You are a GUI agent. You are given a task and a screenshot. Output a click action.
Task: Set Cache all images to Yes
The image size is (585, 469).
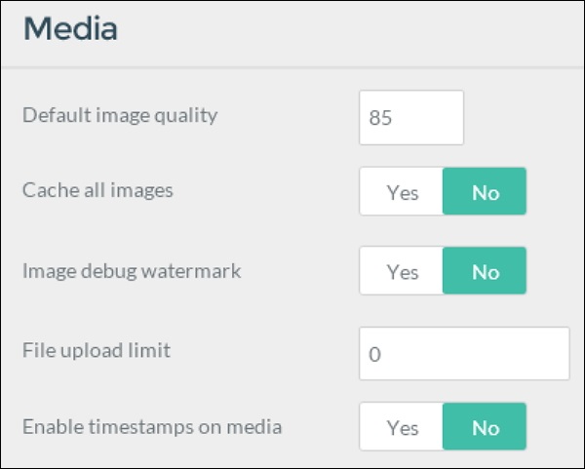[402, 192]
